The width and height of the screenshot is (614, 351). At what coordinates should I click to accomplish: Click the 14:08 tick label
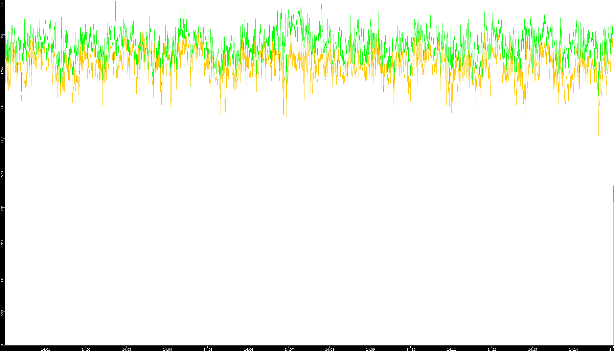329,349
